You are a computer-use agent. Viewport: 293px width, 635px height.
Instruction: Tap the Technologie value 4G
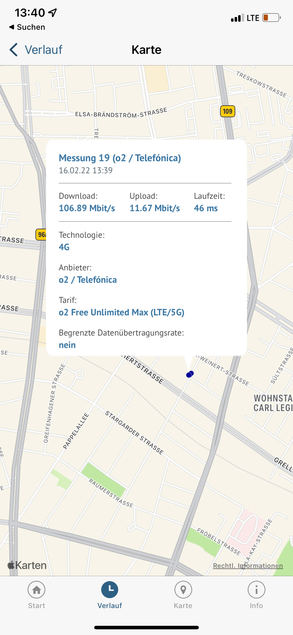[64, 247]
